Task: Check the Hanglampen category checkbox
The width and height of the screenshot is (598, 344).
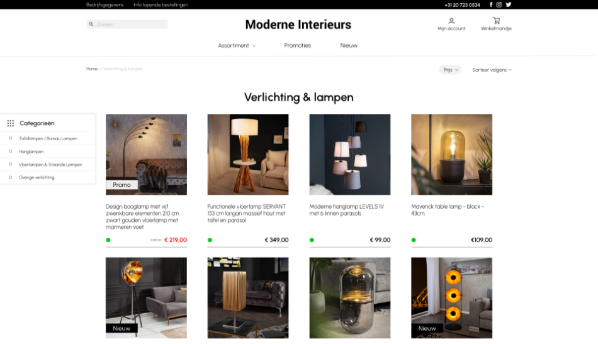Action: [11, 151]
